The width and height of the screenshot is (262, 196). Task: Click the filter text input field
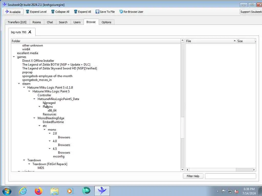[x=231, y=176]
